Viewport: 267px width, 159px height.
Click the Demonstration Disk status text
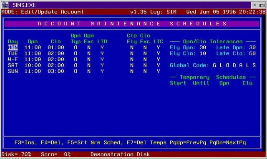pyautogui.click(x=120, y=154)
